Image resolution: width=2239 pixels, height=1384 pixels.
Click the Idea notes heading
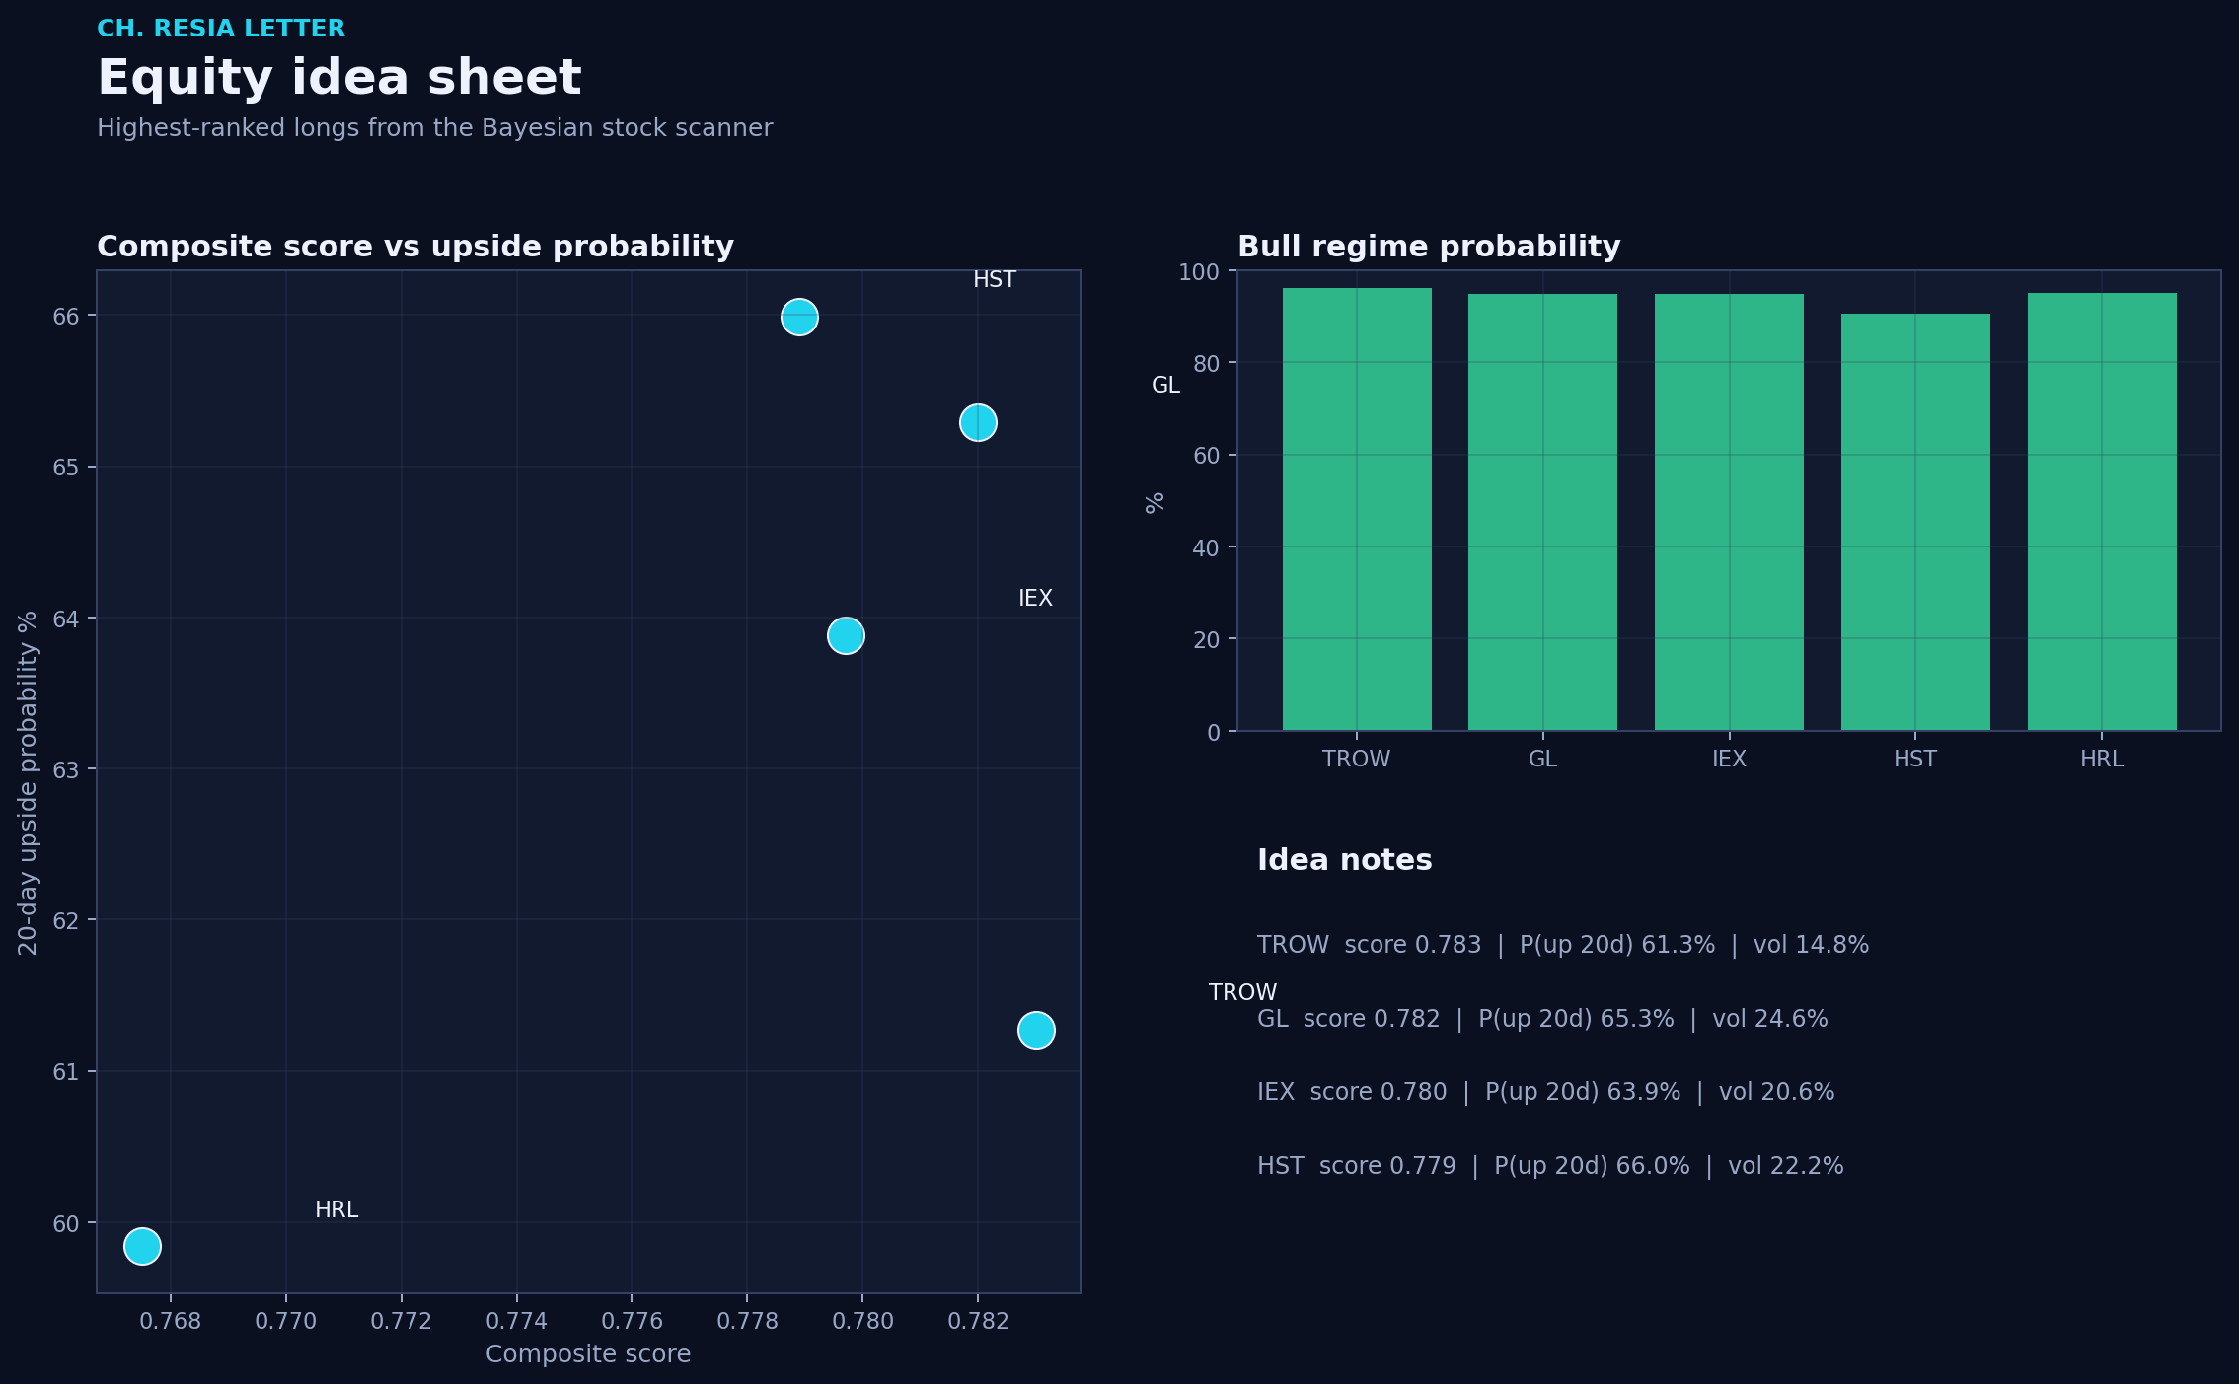[1345, 860]
